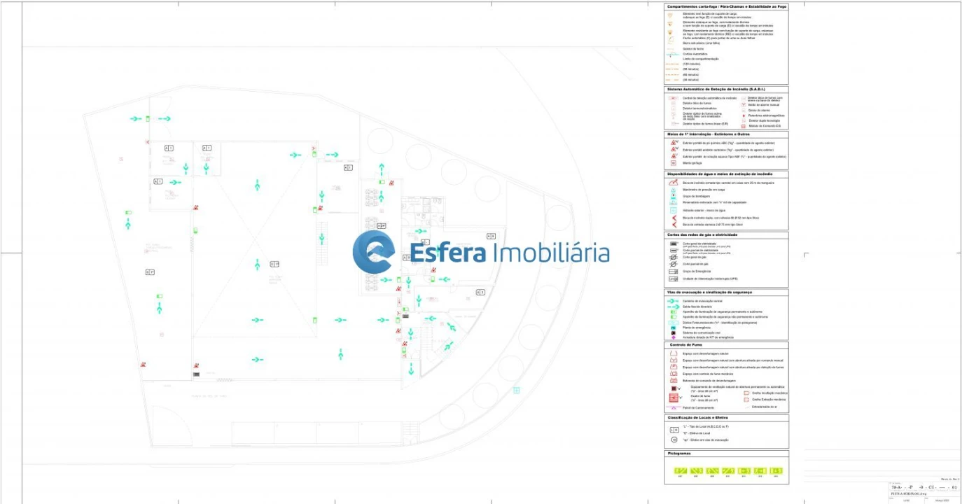The image size is (962, 504).
Task: Select the Grupo de bombagem icon
Action: (673, 197)
